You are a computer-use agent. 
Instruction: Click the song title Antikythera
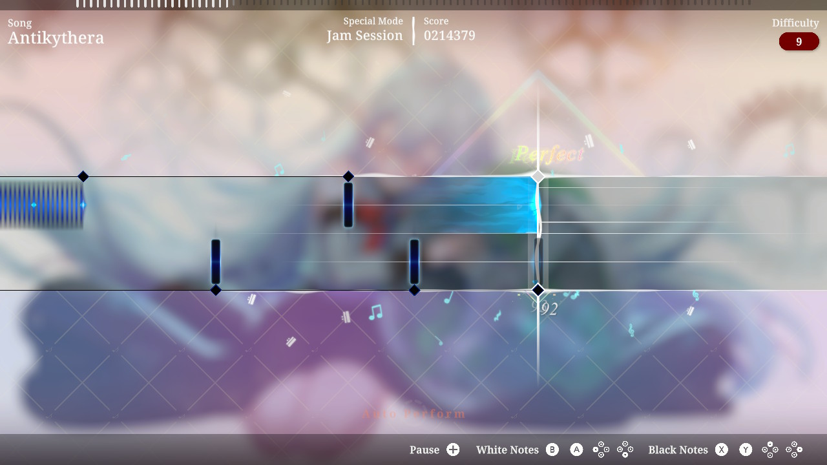pos(56,37)
